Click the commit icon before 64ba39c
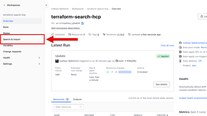 tap(125, 61)
